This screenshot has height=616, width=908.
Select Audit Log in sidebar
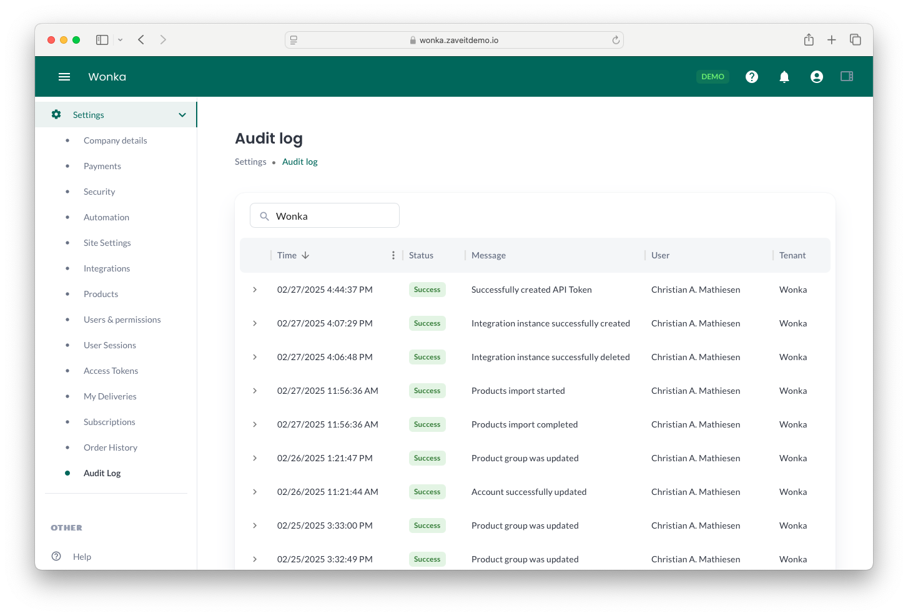[x=102, y=473]
